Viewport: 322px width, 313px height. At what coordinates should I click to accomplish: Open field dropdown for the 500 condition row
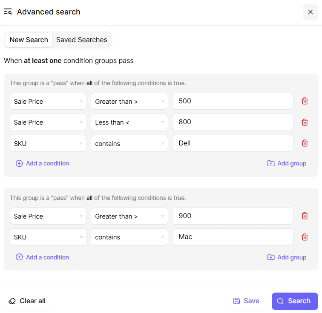tap(48, 101)
